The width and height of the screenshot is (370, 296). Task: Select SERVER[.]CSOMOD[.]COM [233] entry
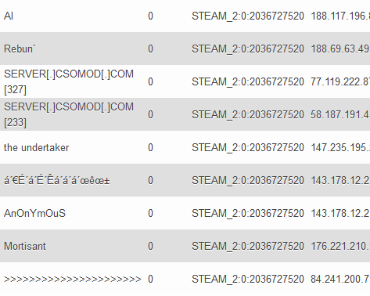coord(69,114)
